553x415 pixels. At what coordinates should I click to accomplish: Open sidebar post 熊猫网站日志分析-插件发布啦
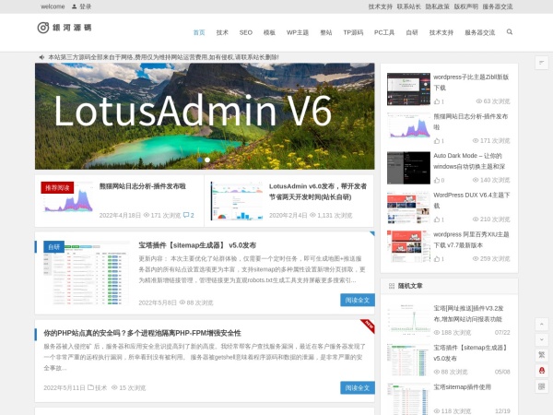pyautogui.click(x=470, y=122)
